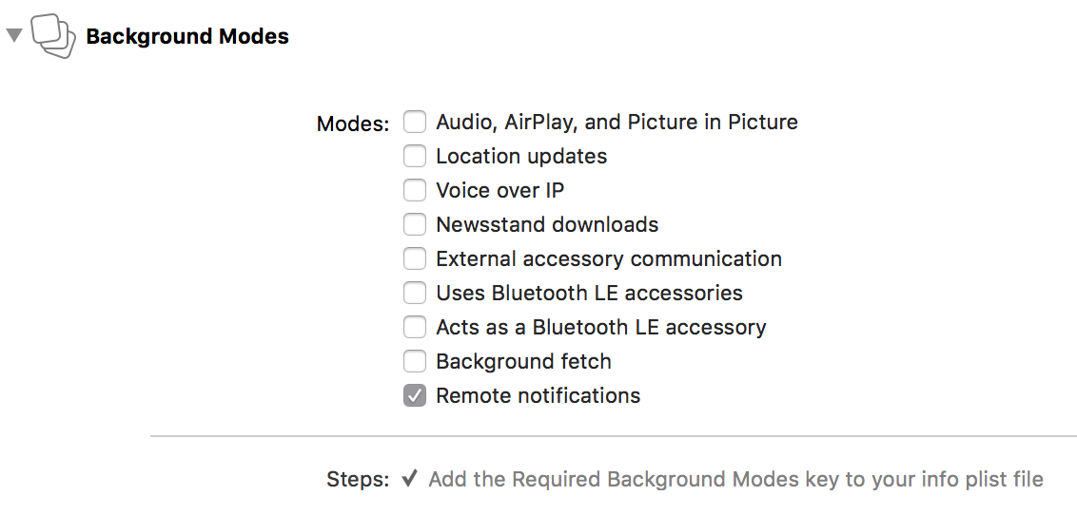
Task: Click the Steps label
Action: tap(357, 479)
